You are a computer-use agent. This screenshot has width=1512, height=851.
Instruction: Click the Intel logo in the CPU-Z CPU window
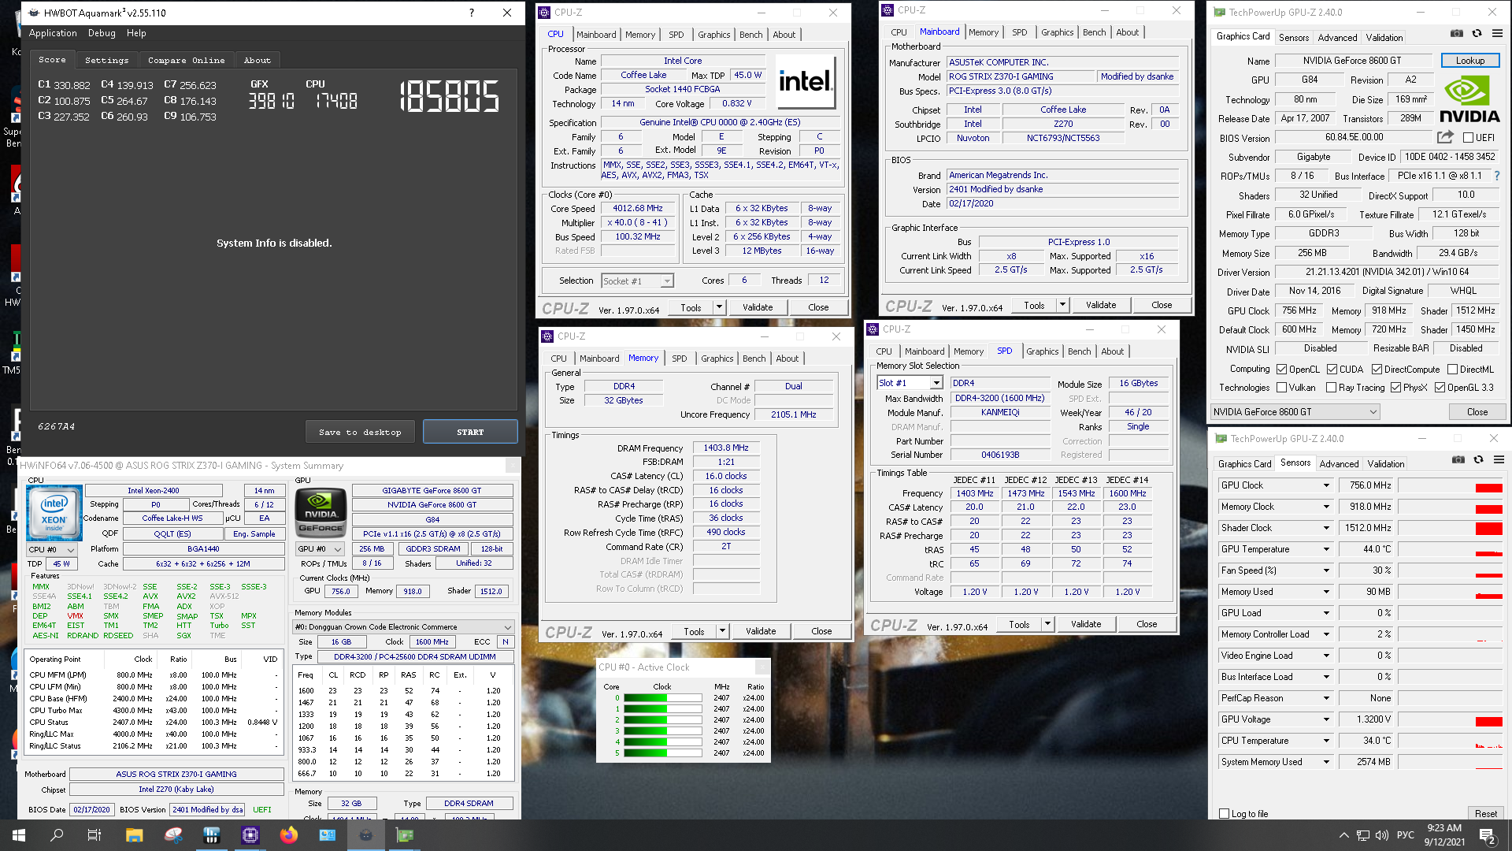coord(805,81)
